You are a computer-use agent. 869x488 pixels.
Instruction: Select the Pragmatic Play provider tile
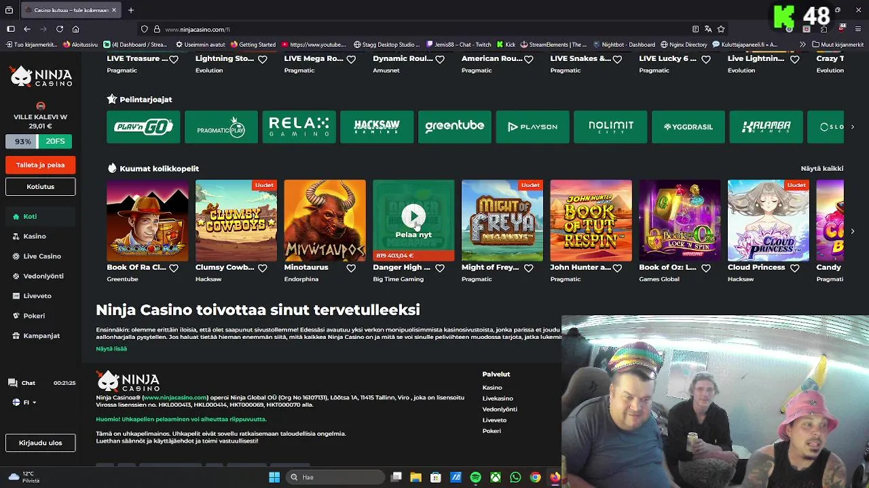tap(221, 127)
